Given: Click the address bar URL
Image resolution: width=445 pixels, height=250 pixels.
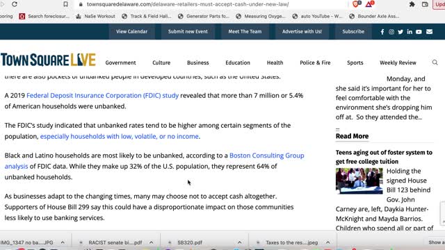Looking at the screenshot, I should coord(188,4).
